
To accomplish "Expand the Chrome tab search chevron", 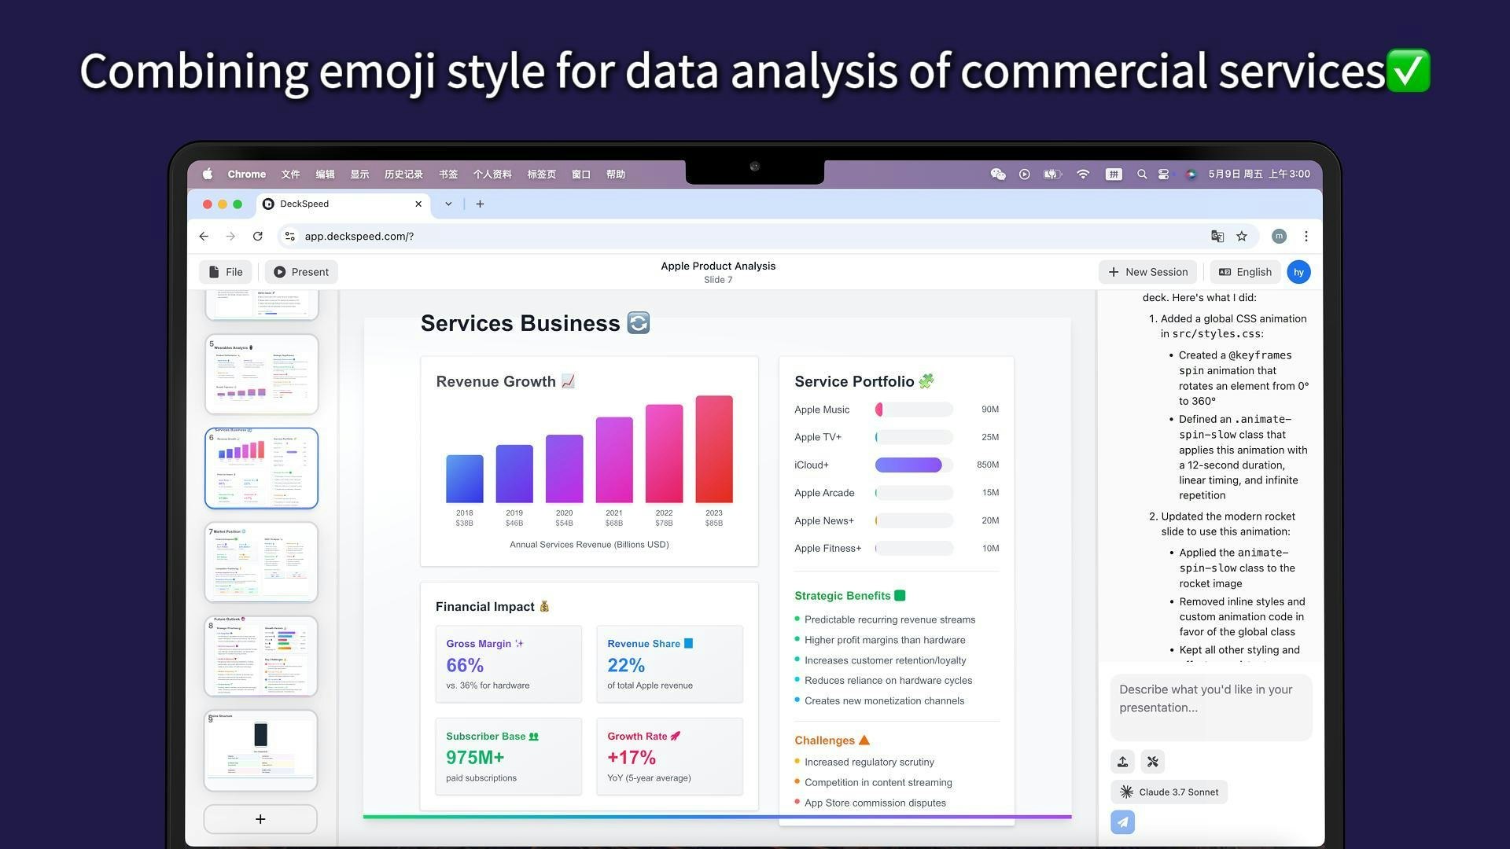I will (448, 204).
